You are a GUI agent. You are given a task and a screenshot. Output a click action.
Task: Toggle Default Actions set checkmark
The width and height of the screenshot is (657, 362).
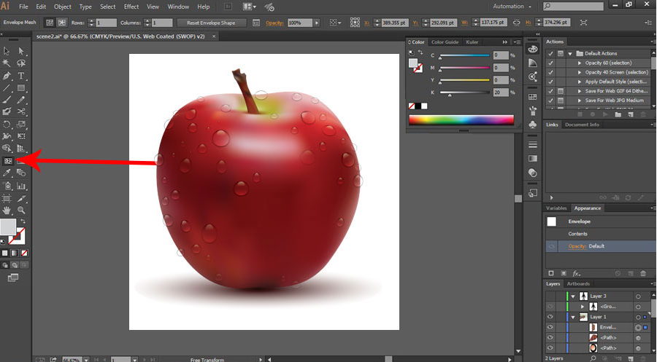point(550,53)
